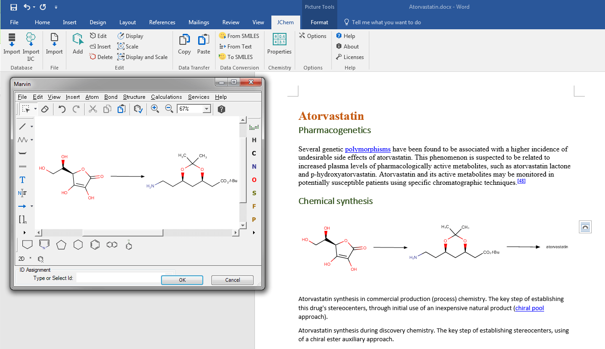Zoom in using the magnifier plus icon

[x=155, y=108]
